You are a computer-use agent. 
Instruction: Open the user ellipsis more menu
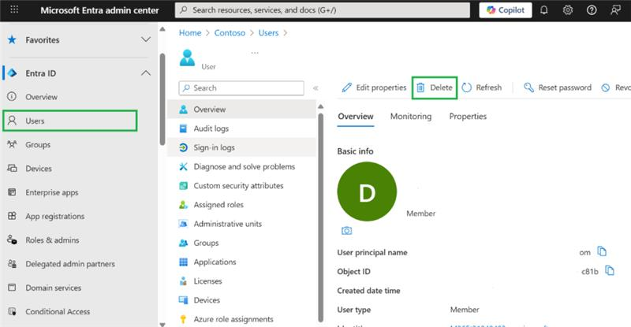coord(255,53)
